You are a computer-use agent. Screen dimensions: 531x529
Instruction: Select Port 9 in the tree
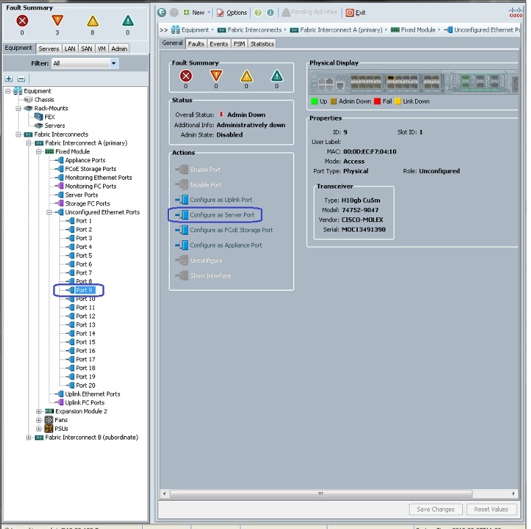click(84, 290)
